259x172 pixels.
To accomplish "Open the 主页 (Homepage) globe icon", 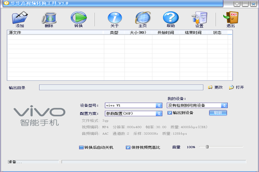I will [143, 18].
